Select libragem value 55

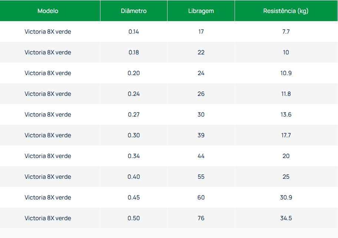tap(201, 177)
